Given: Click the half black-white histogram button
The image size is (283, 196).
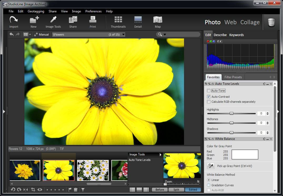Looking at the screenshot, I should 221,41.
